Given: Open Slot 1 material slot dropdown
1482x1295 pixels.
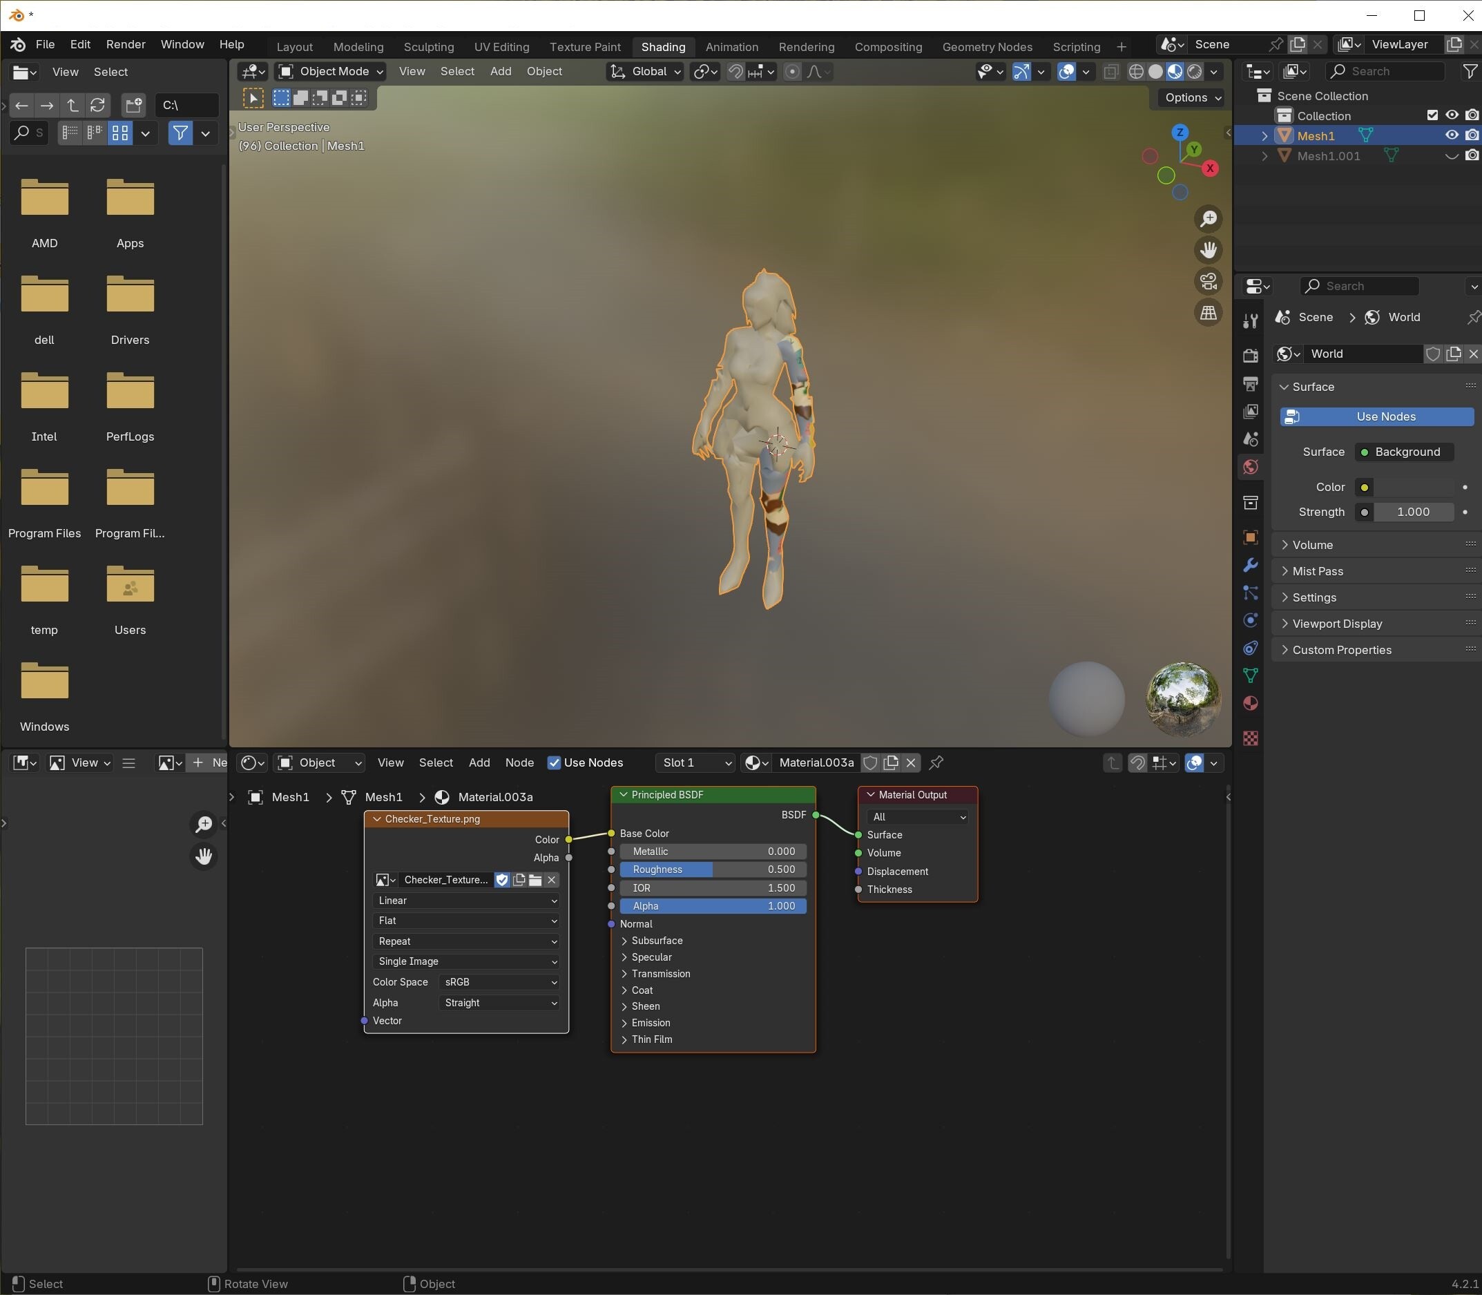Looking at the screenshot, I should pyautogui.click(x=695, y=762).
